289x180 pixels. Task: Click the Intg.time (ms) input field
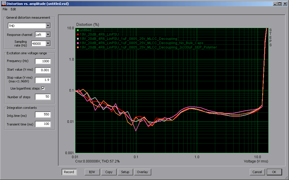[43, 115]
